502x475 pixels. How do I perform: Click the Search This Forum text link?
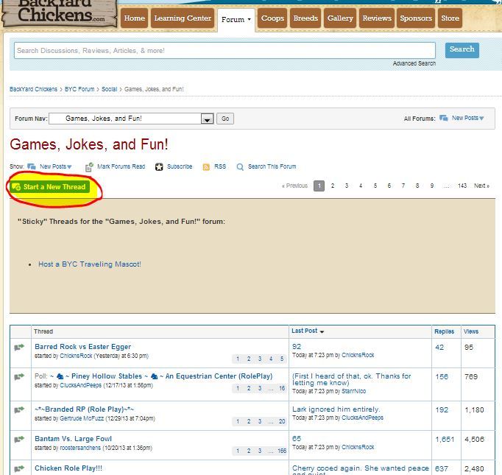(272, 166)
